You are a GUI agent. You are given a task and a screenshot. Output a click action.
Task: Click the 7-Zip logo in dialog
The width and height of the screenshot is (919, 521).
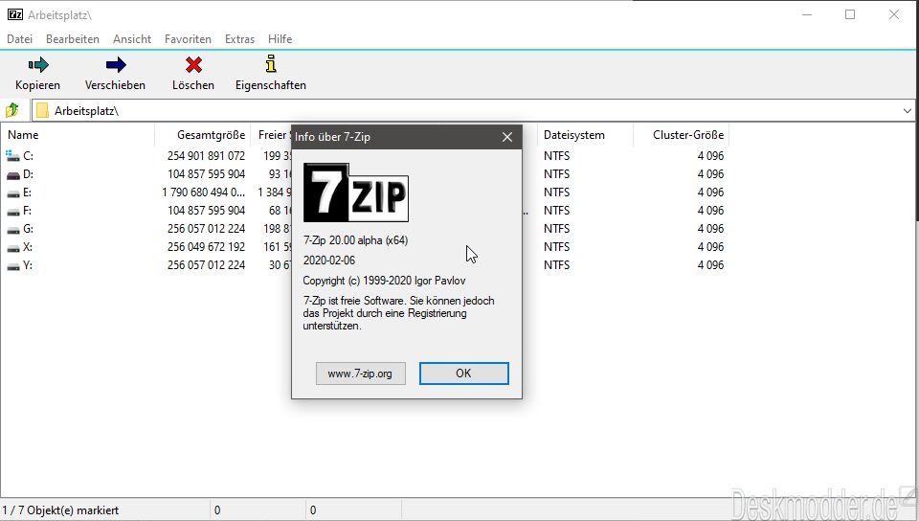click(356, 193)
